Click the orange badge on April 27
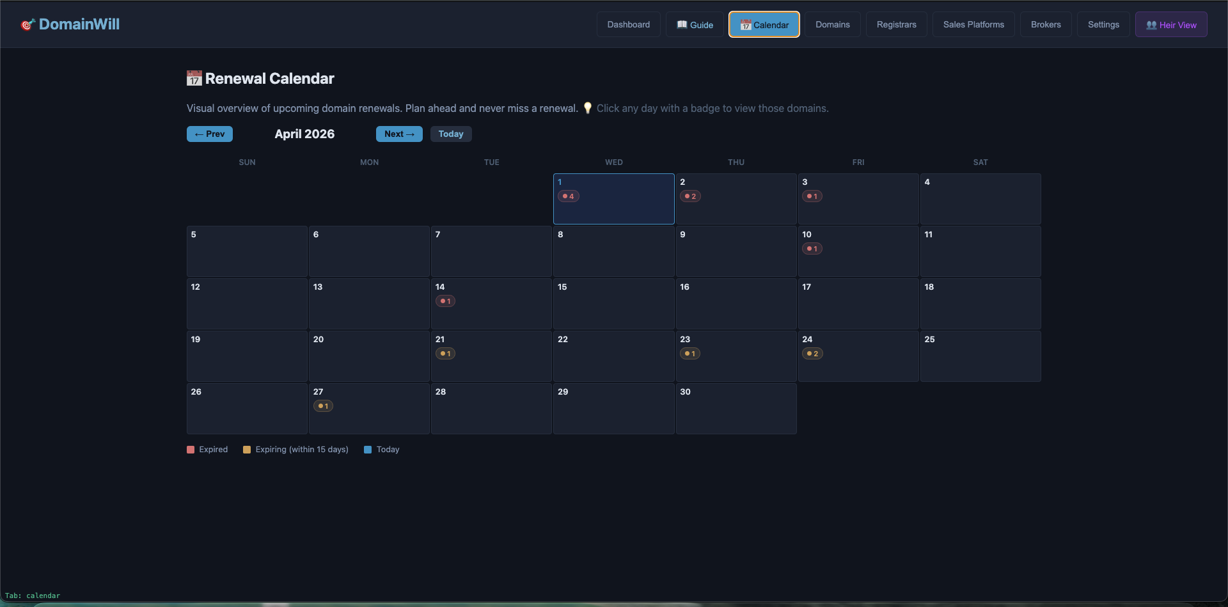 (x=323, y=406)
